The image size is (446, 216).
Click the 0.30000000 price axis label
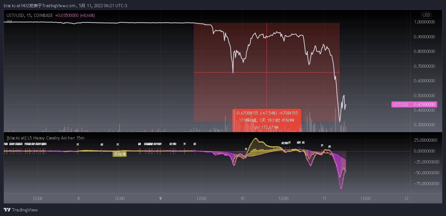click(424, 125)
